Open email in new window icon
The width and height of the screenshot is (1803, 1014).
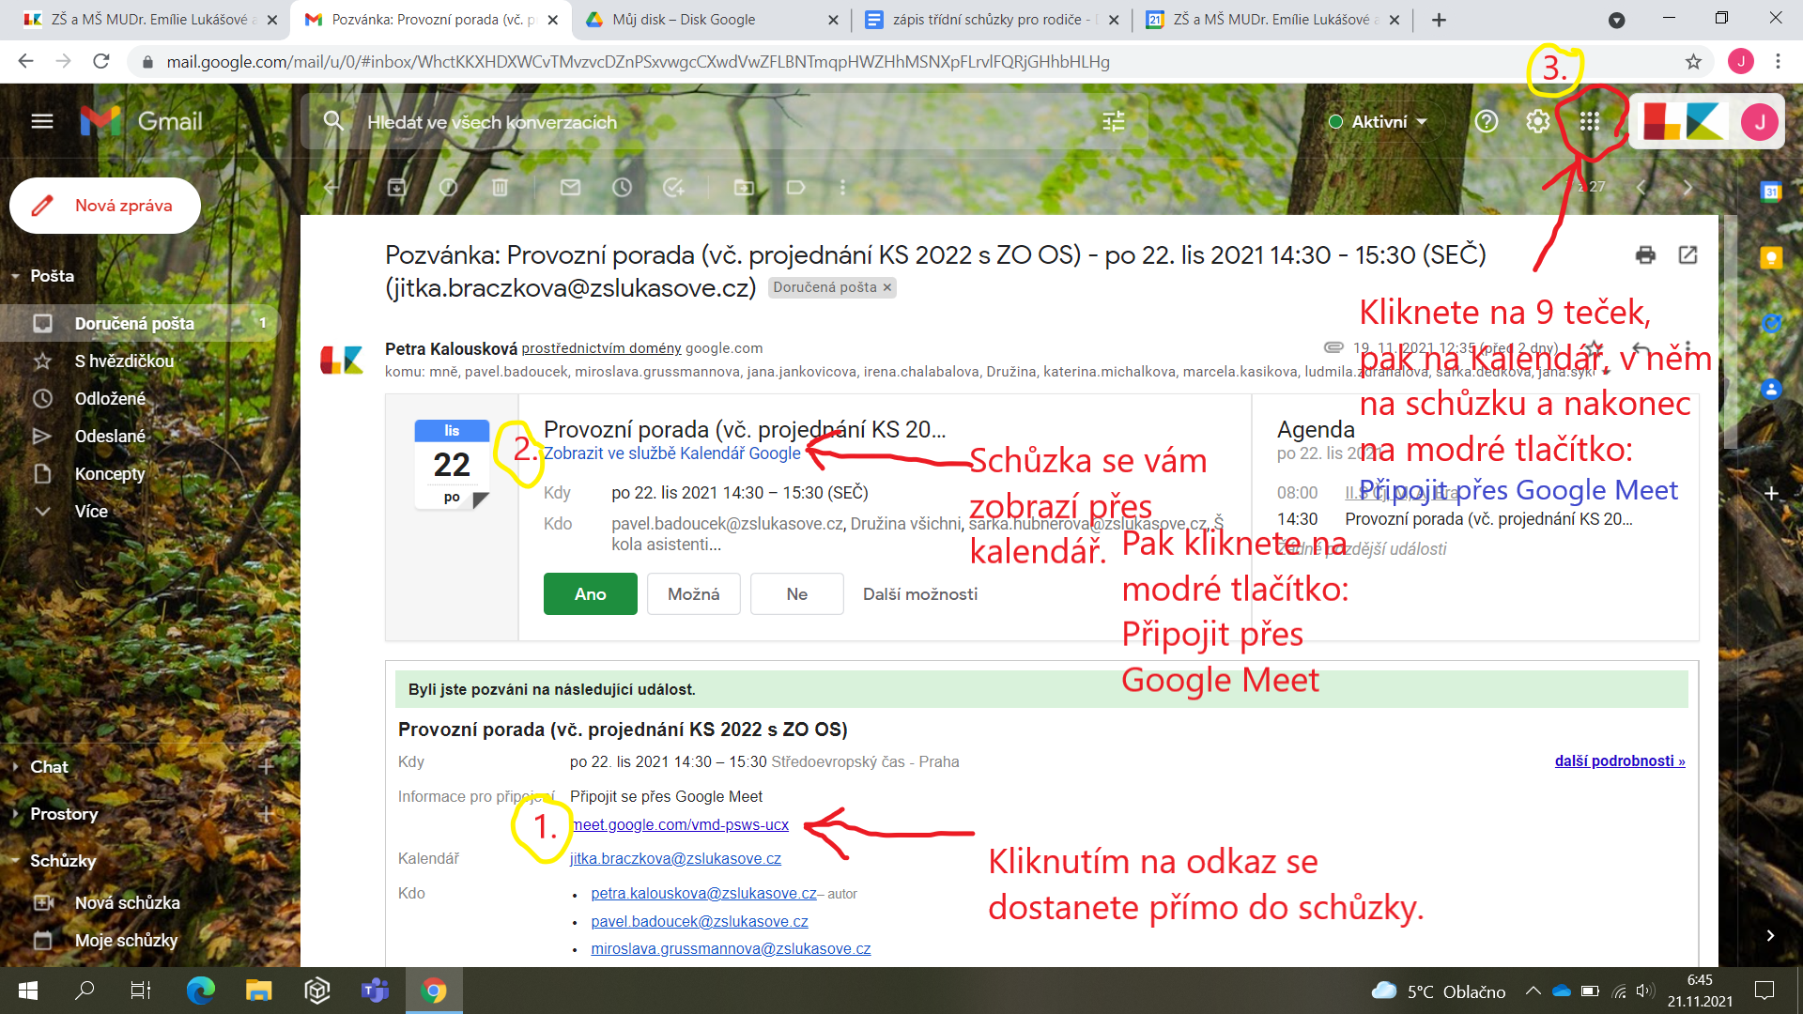(1687, 255)
